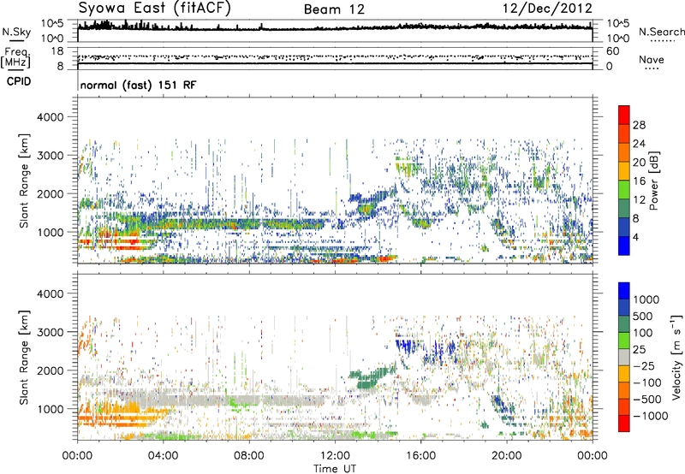Image resolution: width=685 pixels, height=474 pixels.
Task: Click the "04:00" time tick label
Action: tap(163, 456)
